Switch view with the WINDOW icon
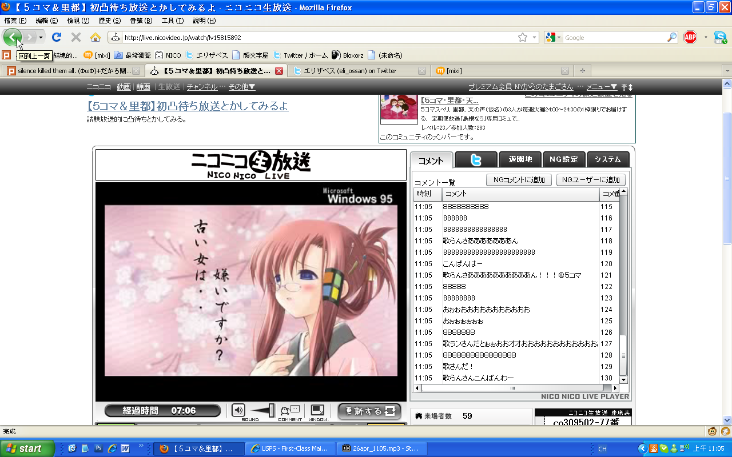This screenshot has height=457, width=732. click(x=317, y=411)
